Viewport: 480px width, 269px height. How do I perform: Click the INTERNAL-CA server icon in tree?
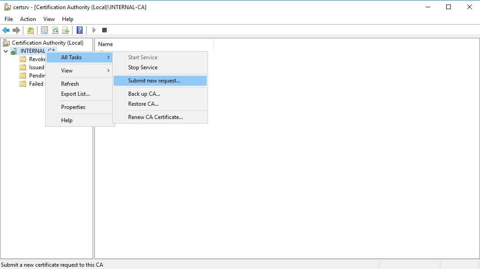click(14, 51)
